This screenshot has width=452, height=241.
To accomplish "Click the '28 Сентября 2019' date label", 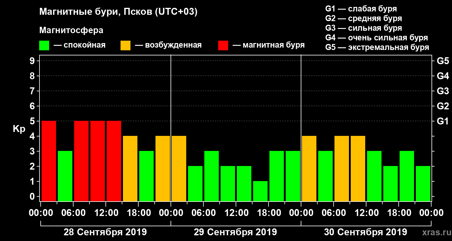I will pyautogui.click(x=105, y=232).
